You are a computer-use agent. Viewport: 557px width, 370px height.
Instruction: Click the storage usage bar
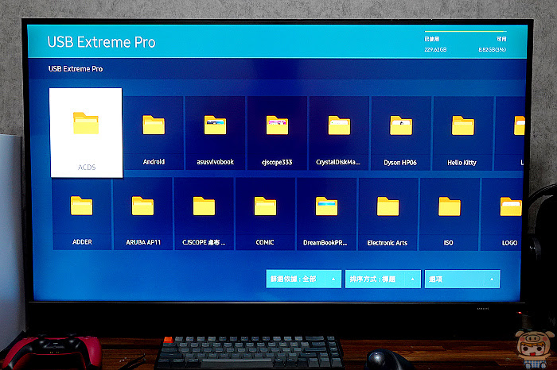465,31
